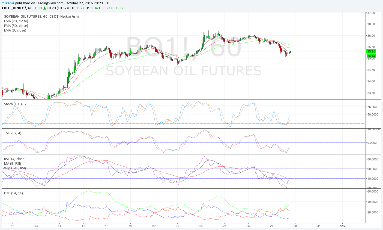Click the Nov label on the time axis
Viewport: 383px width, 230px height.
click(342, 226)
